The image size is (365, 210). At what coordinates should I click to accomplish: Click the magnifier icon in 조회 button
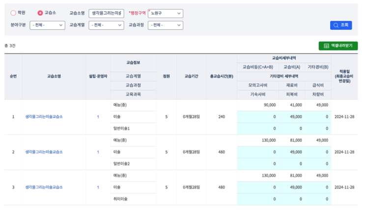tap(336, 25)
